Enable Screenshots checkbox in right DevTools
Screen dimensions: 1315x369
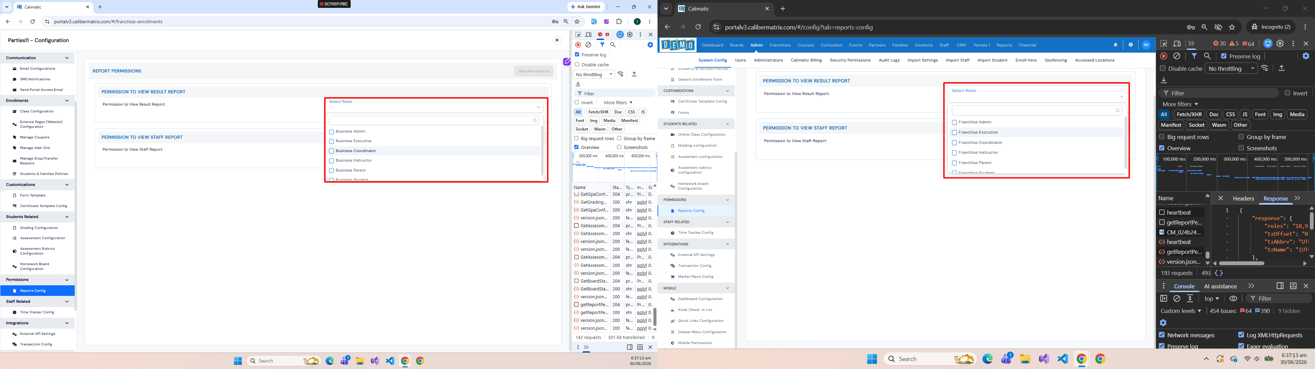1241,148
